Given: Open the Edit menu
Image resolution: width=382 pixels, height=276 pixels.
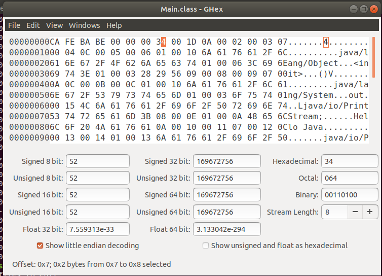Looking at the screenshot, I should tap(33, 25).
